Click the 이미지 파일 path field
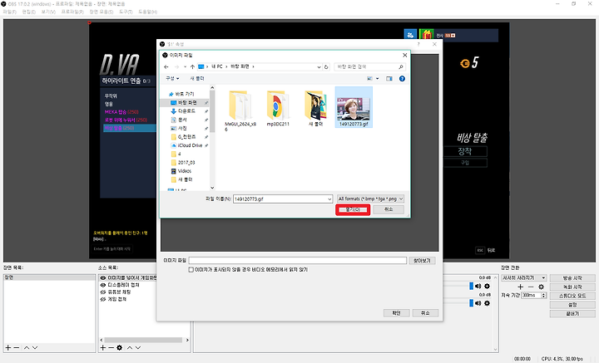Screen dimensions: 599x363 [298, 261]
